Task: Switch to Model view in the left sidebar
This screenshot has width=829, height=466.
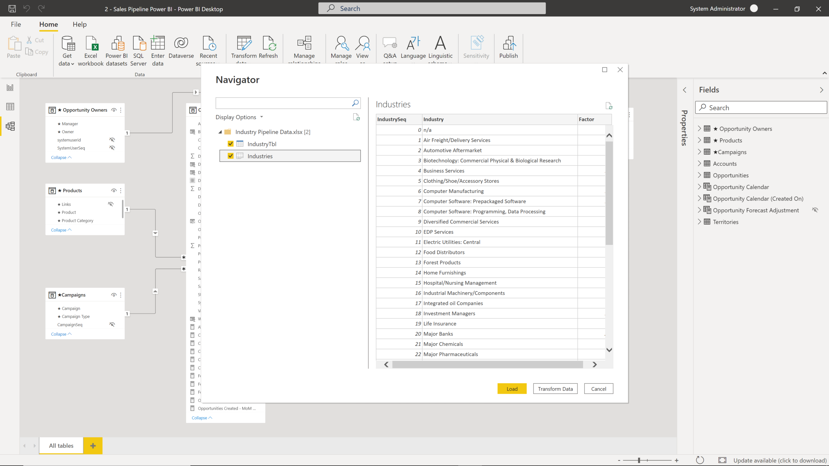Action: coord(10,126)
